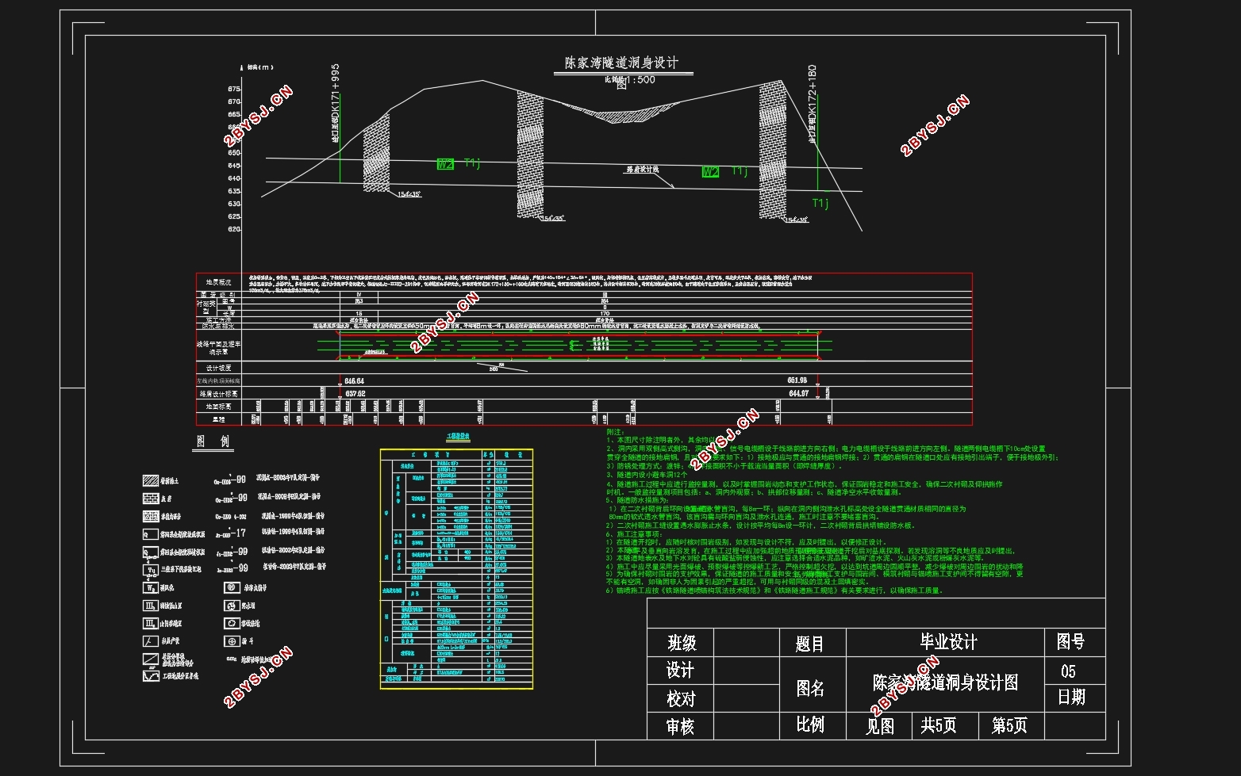Click the right green W2 marker box

710,171
